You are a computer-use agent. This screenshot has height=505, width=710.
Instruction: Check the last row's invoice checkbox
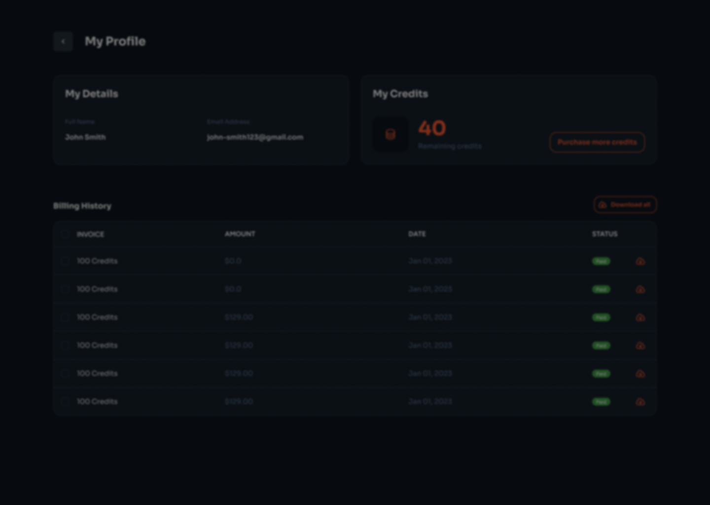pyautogui.click(x=65, y=401)
